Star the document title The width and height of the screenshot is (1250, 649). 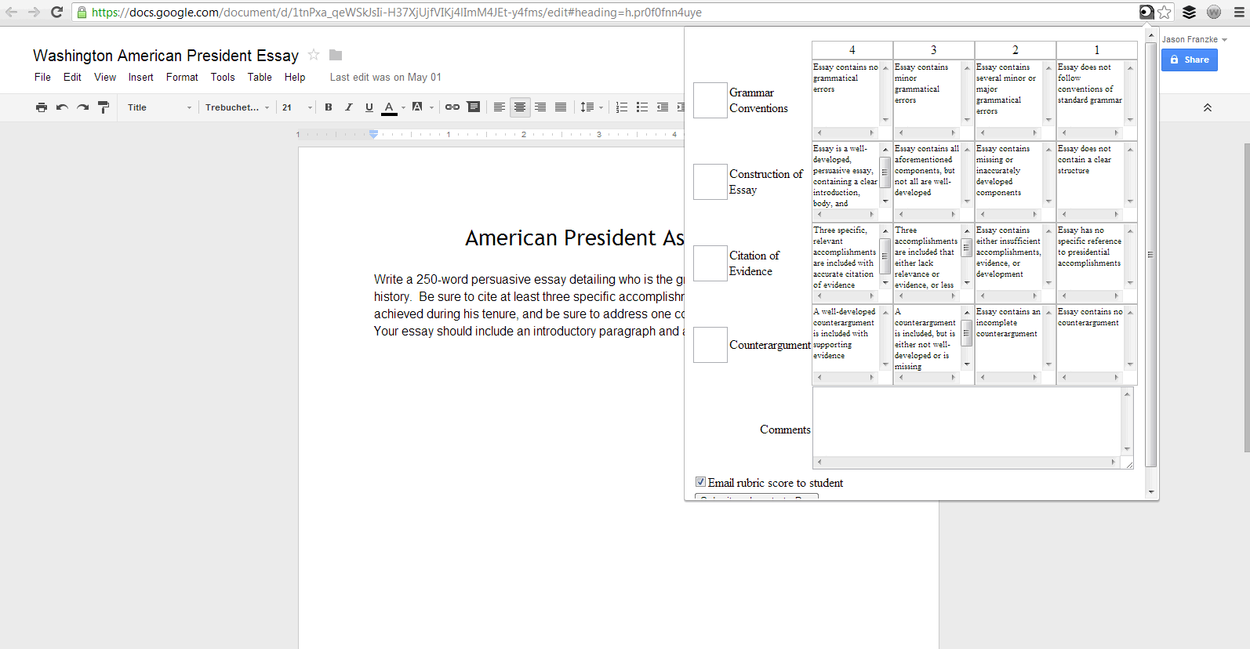(314, 55)
